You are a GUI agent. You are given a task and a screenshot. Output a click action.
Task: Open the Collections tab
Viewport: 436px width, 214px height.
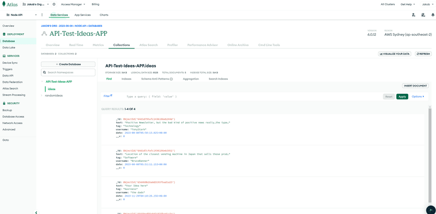(122, 45)
